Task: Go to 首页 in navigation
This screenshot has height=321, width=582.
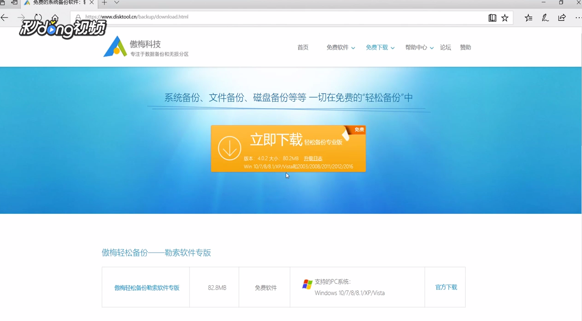Action: (303, 48)
